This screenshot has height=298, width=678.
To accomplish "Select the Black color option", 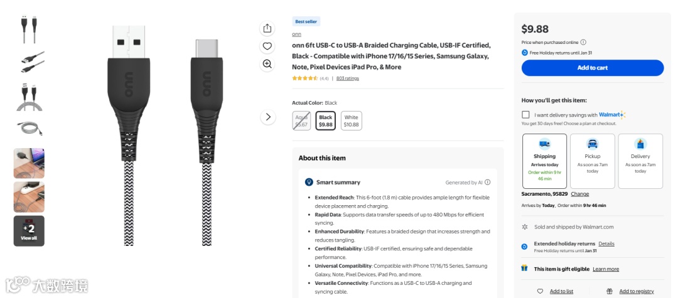I will pyautogui.click(x=325, y=120).
